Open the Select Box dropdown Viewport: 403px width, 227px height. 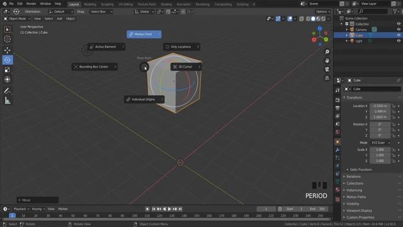(101, 12)
